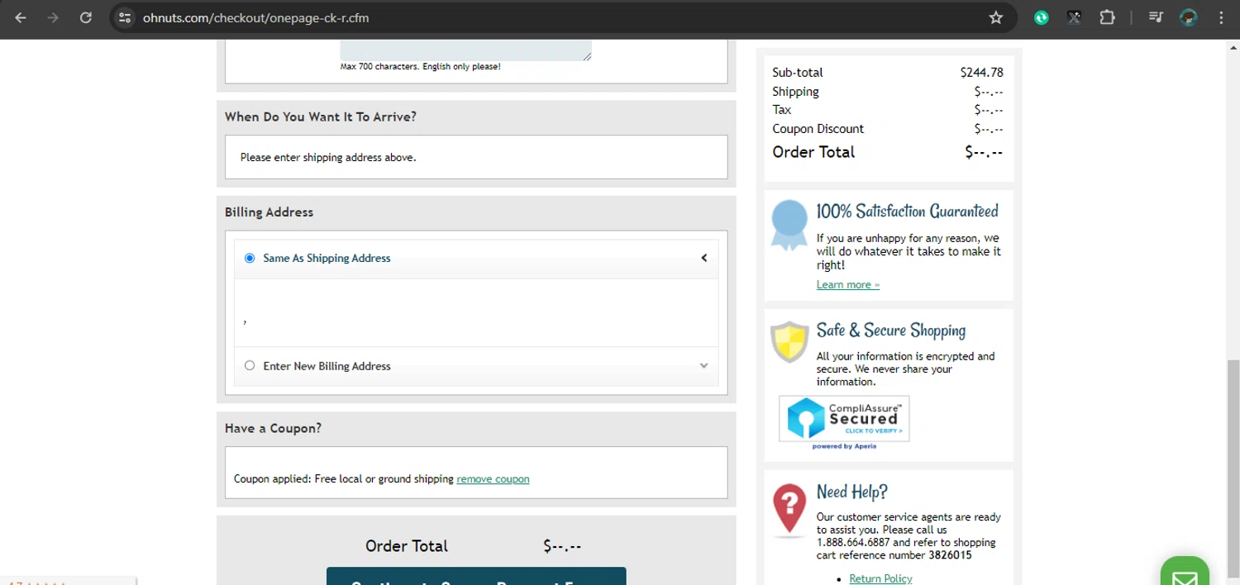The image size is (1240, 585).
Task: Click the '100% Satisfaction Guaranteed' heading
Action: (907, 212)
